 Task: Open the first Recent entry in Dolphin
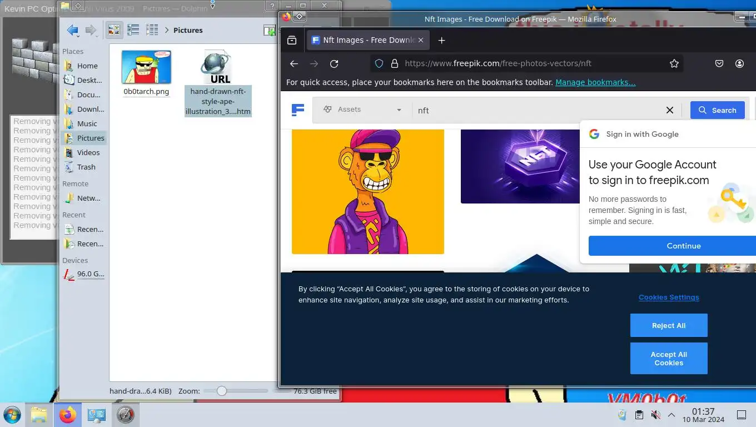coord(83,229)
